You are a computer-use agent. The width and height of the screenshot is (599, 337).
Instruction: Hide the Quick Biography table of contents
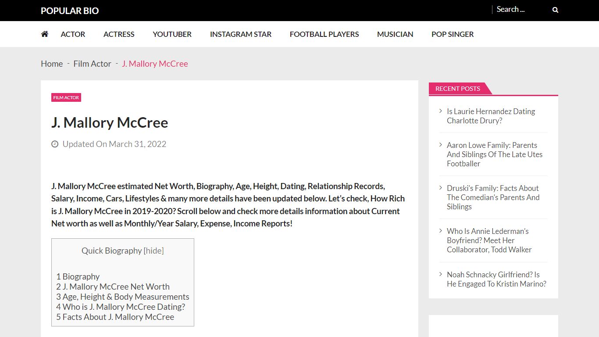[153, 251]
